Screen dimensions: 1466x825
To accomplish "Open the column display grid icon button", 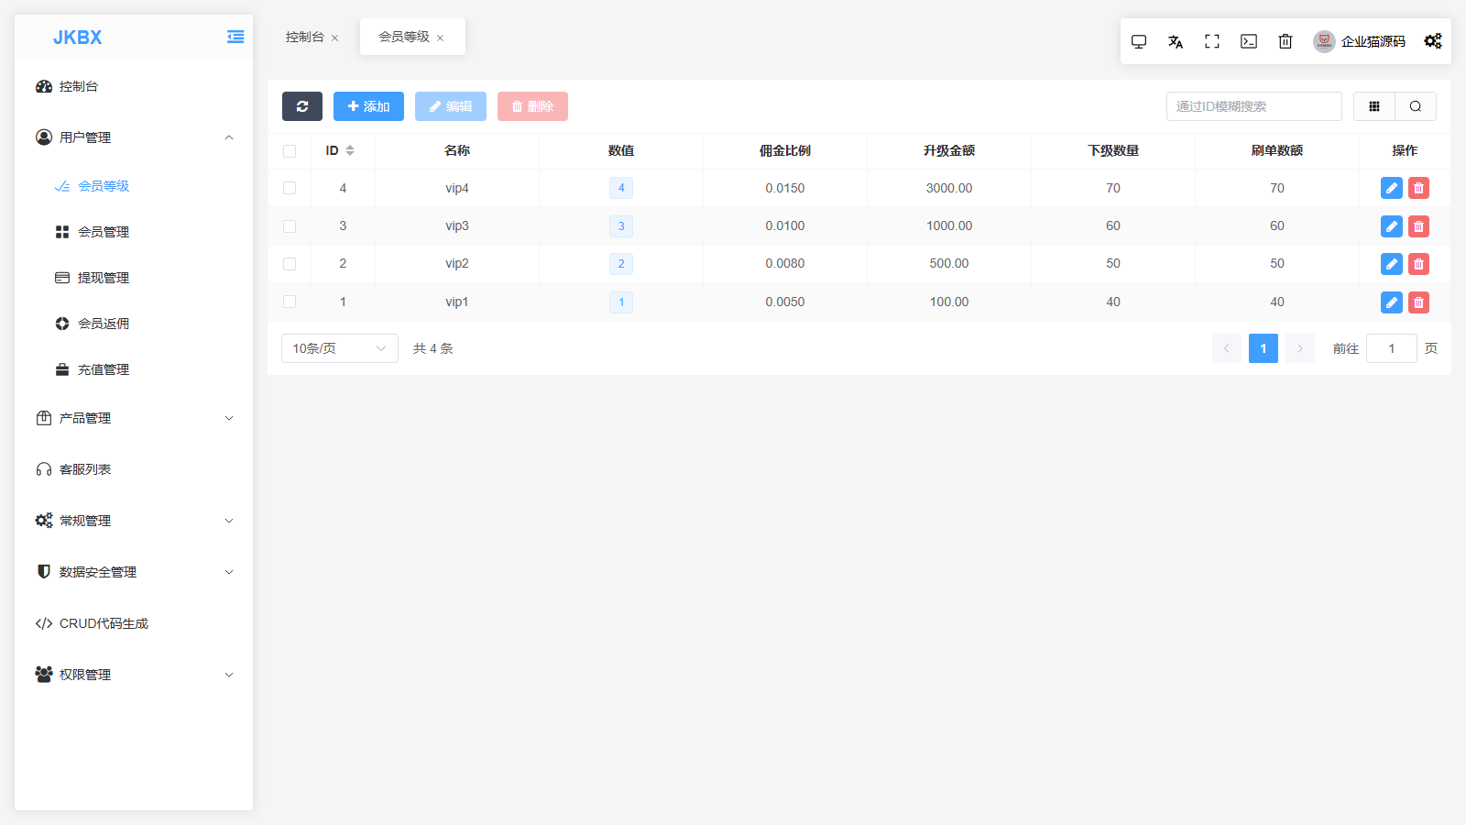I will 1373,106.
